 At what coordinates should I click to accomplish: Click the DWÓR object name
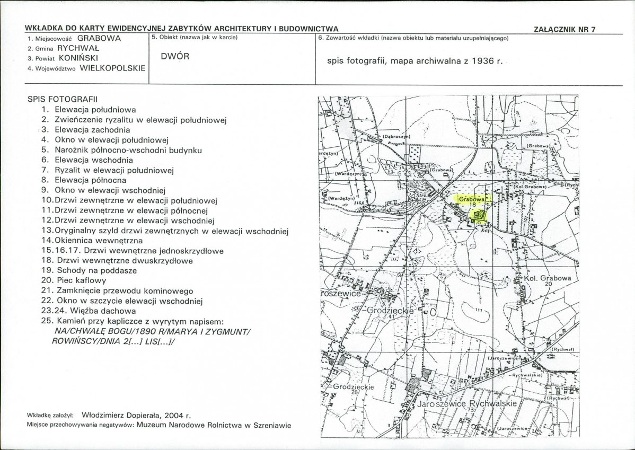[175, 56]
